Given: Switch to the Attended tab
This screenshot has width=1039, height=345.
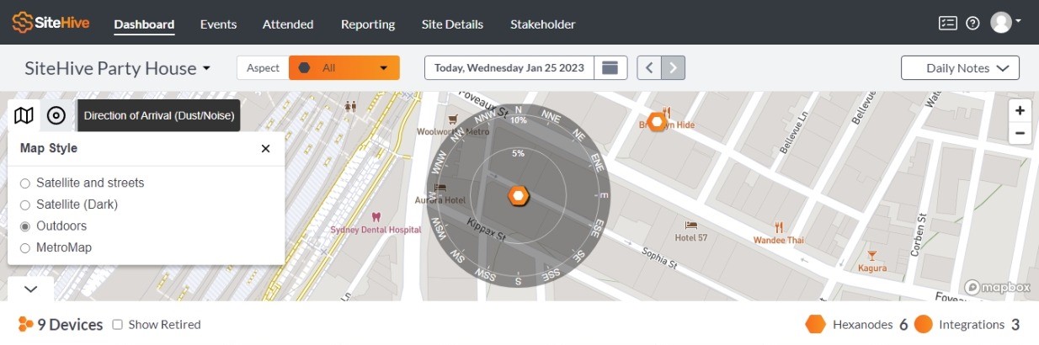Looking at the screenshot, I should click(288, 24).
